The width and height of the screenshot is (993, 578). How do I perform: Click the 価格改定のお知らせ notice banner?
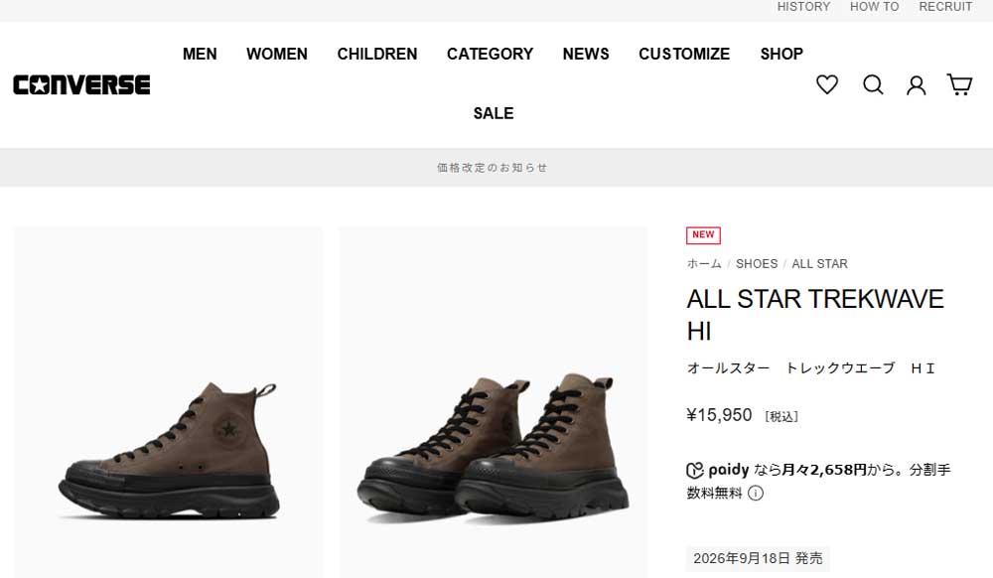coord(493,167)
